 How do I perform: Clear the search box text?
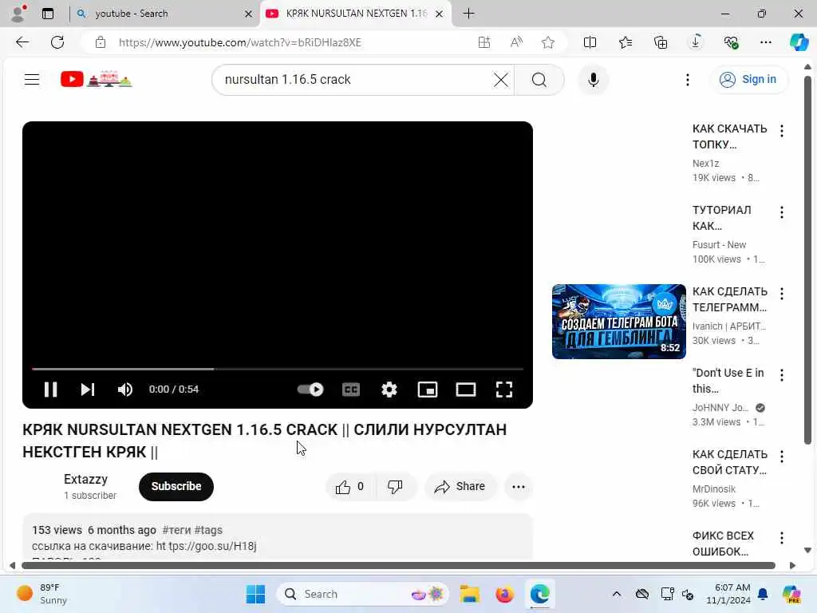coord(501,80)
